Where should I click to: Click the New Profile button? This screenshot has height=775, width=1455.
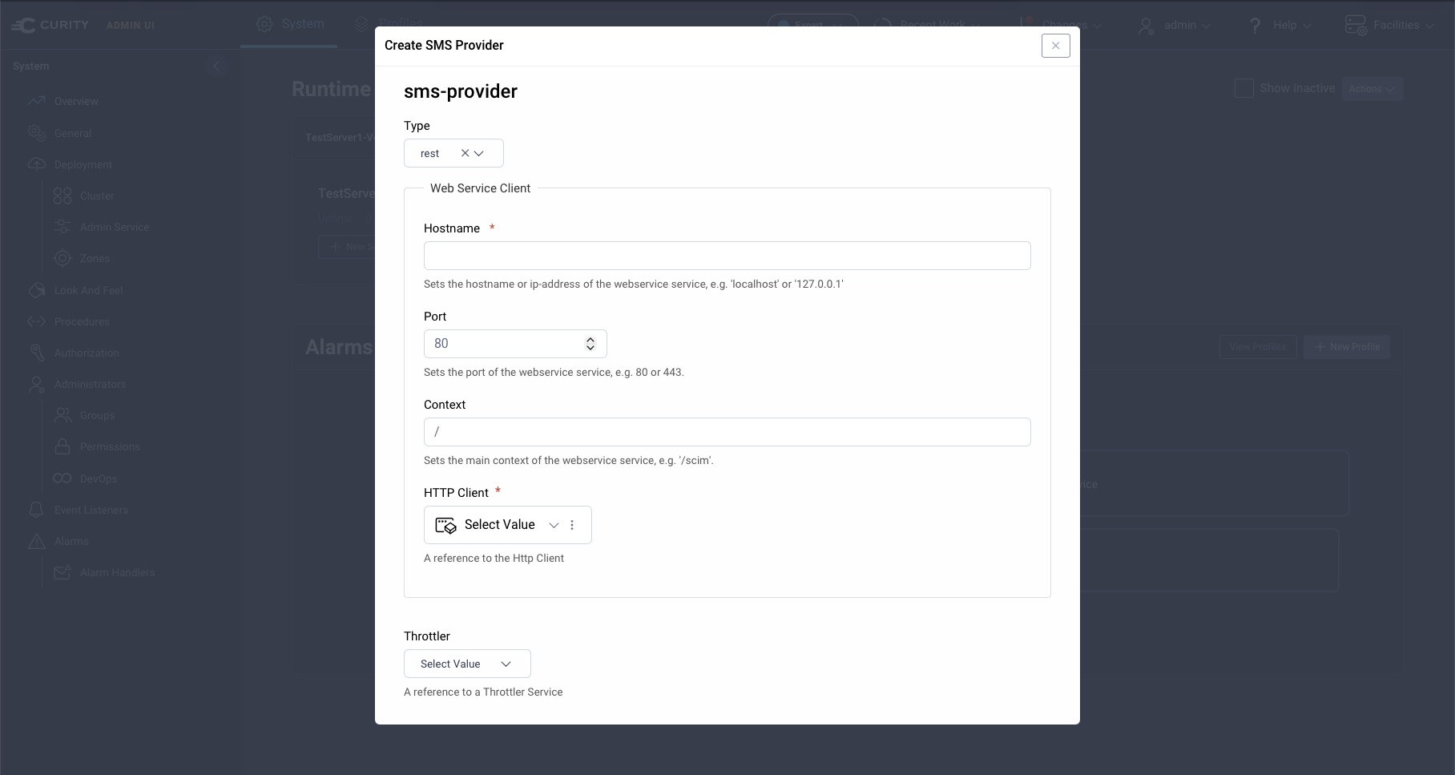click(x=1346, y=347)
